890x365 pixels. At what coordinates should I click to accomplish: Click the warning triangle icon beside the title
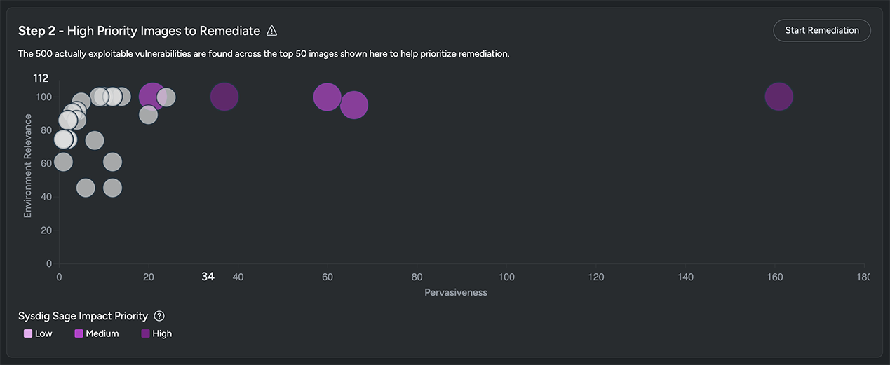(272, 31)
